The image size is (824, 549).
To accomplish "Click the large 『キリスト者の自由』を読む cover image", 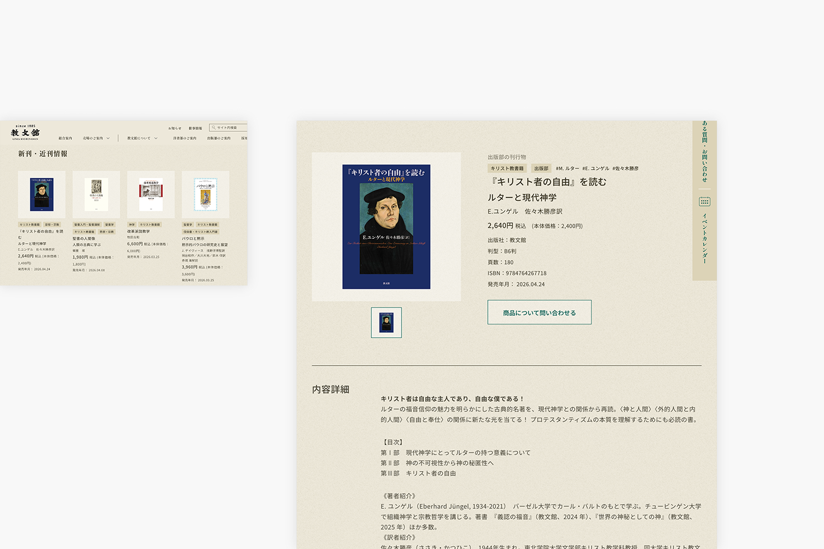I will coord(386,227).
